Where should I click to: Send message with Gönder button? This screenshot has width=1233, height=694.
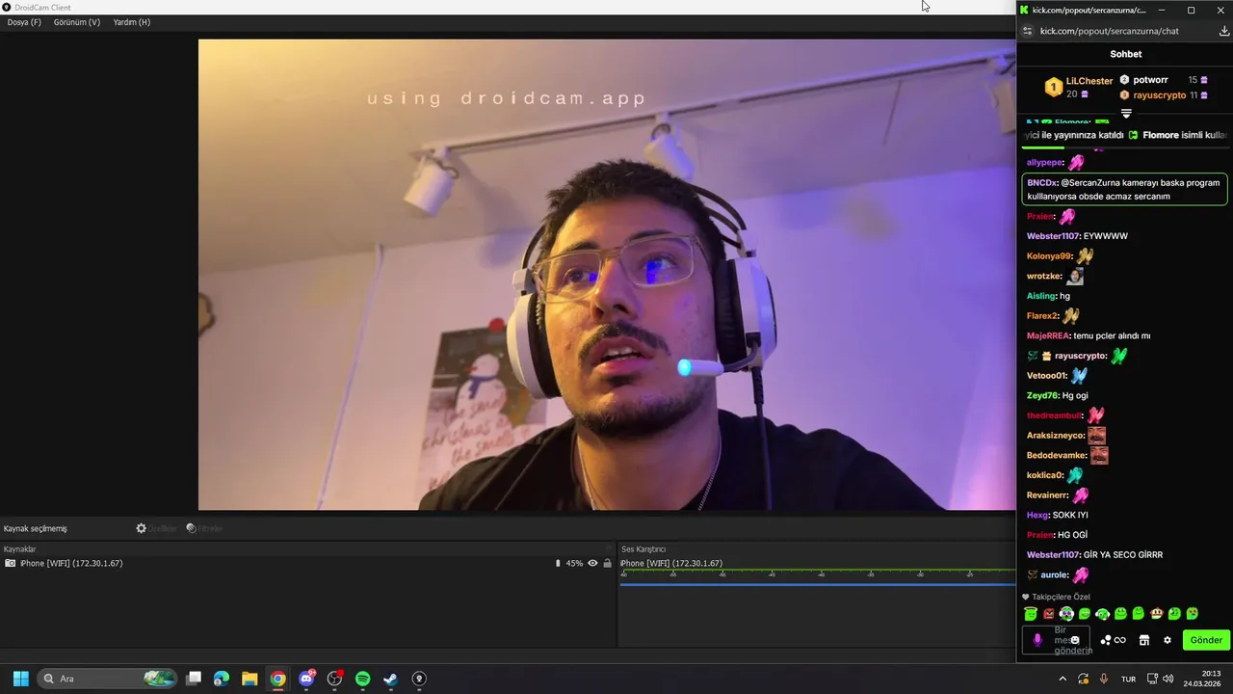[1206, 640]
